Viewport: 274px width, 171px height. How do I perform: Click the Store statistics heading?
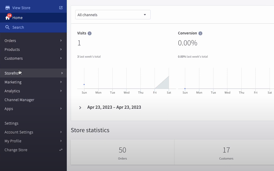pos(90,130)
